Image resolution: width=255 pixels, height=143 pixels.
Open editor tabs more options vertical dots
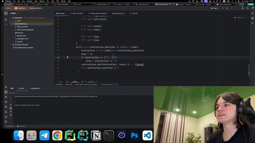click(247, 13)
